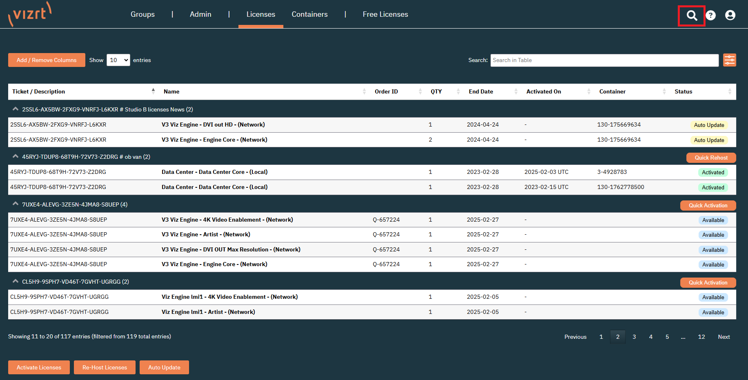Viewport: 748px width, 380px height.
Task: Open the Free Licenses page
Action: point(385,14)
